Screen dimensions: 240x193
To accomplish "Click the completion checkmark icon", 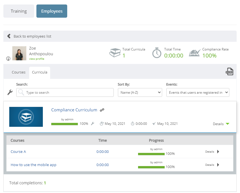I will 154,123.
